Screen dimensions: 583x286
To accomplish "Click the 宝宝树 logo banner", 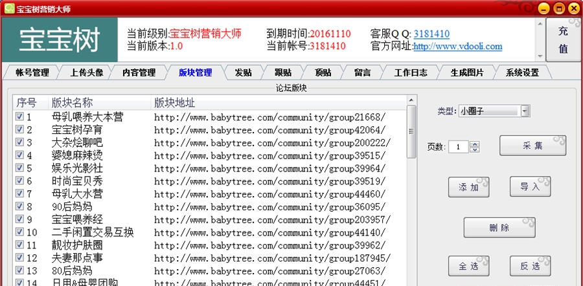I will click(60, 39).
